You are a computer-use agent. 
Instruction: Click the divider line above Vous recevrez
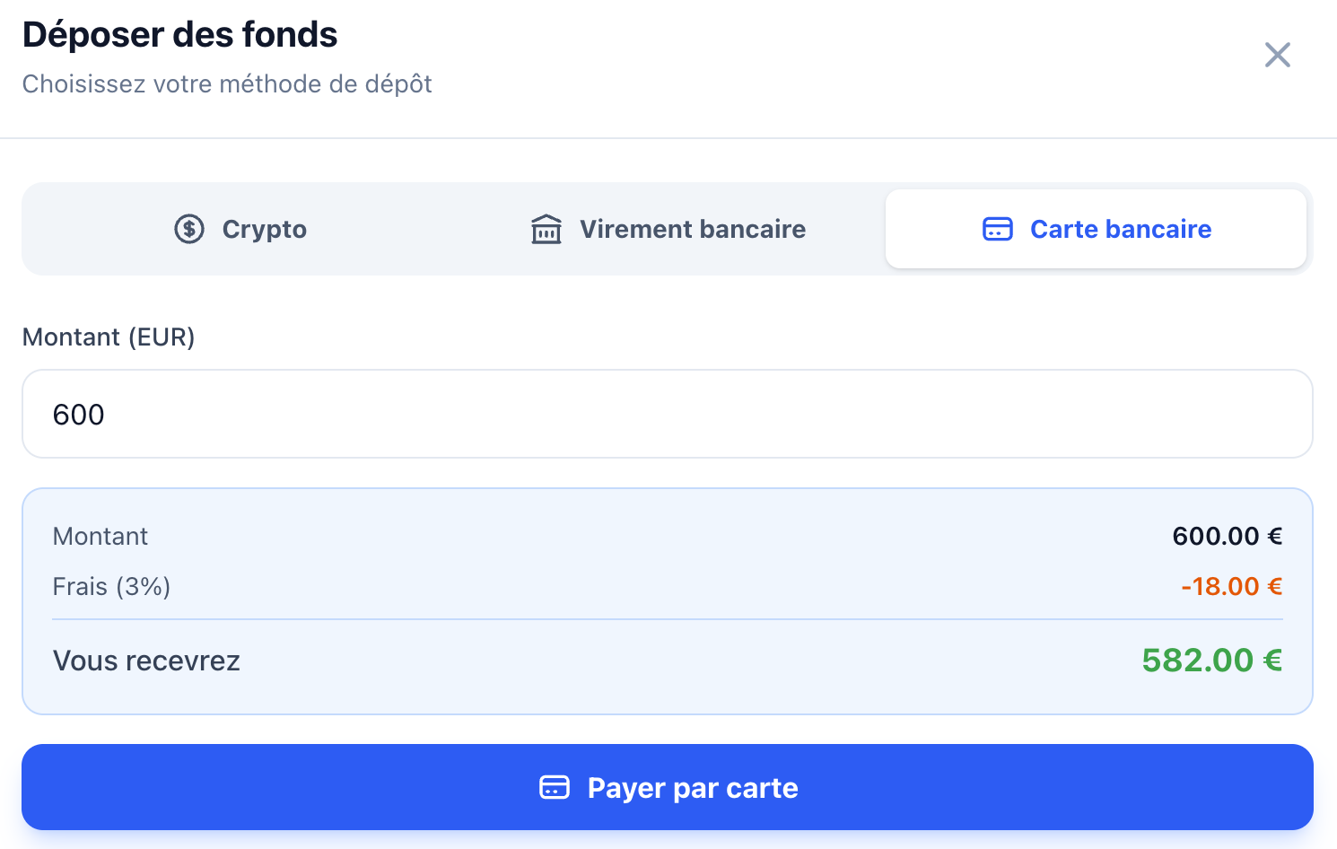click(x=667, y=619)
